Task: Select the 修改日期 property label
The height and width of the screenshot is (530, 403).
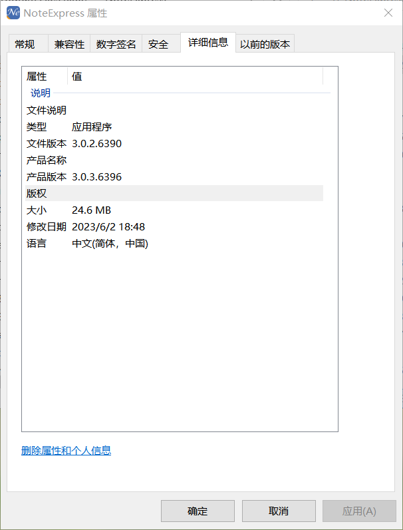Action: [x=47, y=227]
